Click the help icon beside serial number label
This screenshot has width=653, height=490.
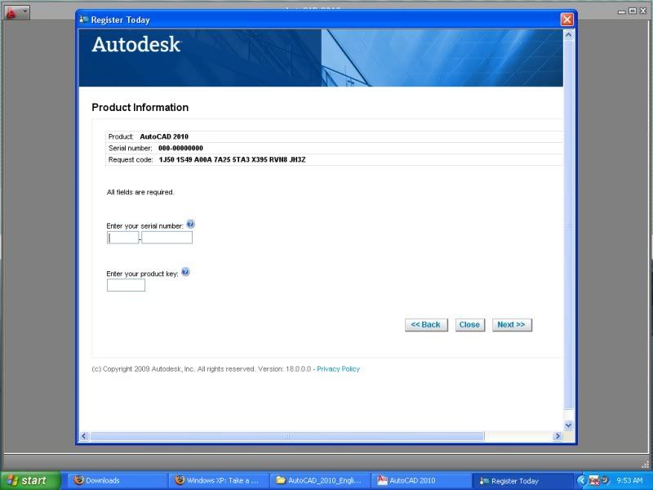190,224
